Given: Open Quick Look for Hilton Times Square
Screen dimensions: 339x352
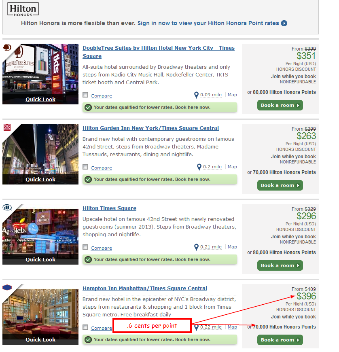Looking at the screenshot, I should pos(40,260).
